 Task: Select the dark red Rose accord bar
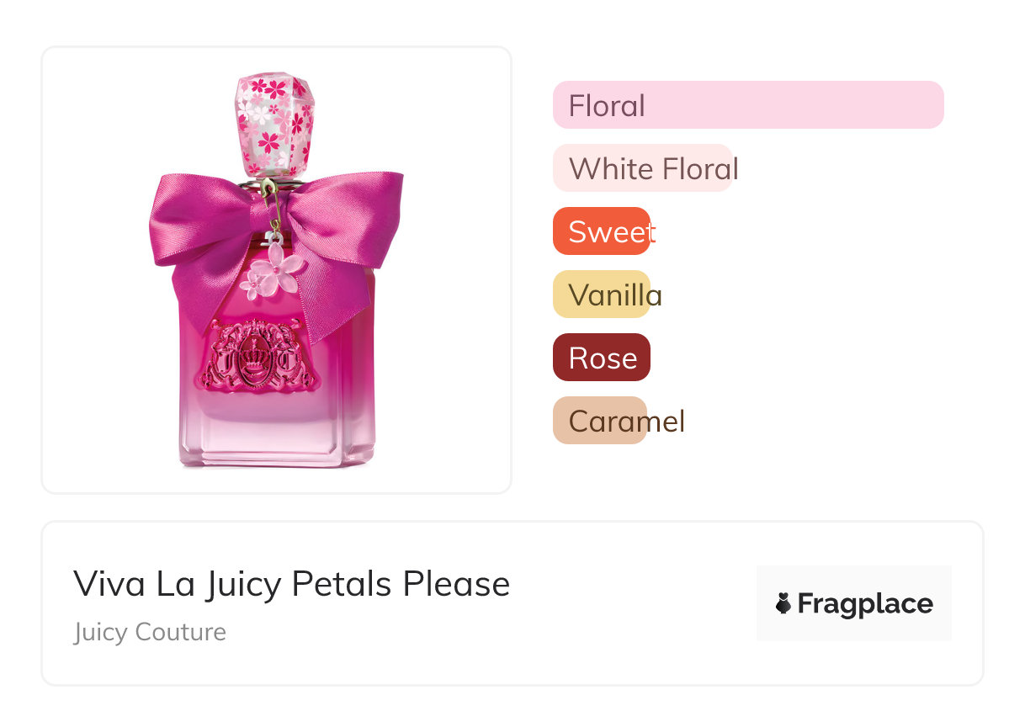601,358
